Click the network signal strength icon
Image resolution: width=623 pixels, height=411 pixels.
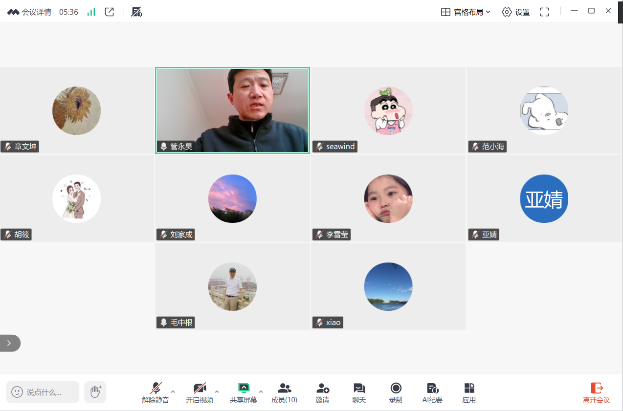coord(91,12)
